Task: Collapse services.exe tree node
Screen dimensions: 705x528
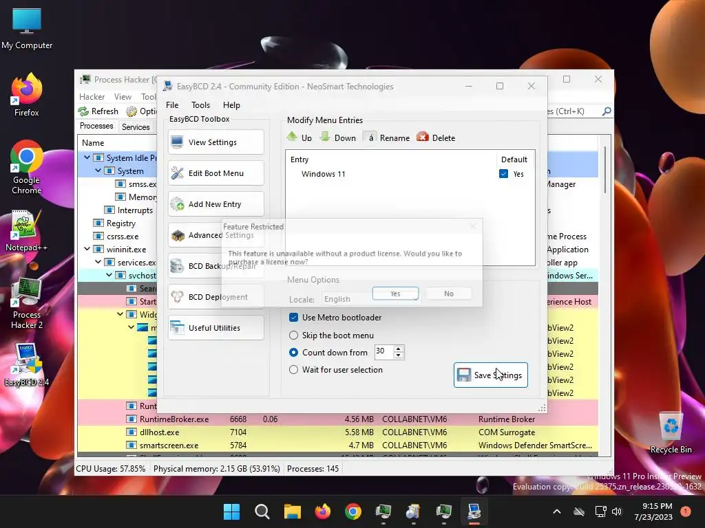Action: pos(98,262)
